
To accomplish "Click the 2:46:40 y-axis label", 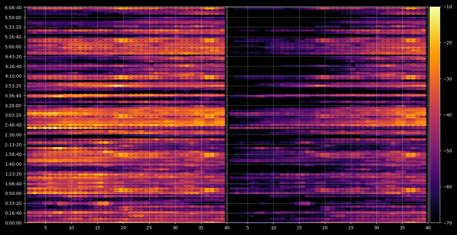I will click(13, 125).
